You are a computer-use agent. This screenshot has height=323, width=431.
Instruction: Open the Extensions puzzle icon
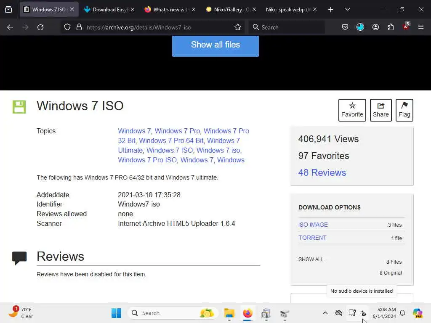tap(391, 27)
